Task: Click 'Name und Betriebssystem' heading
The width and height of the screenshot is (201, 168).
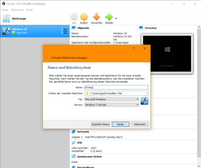Action: (x=69, y=67)
